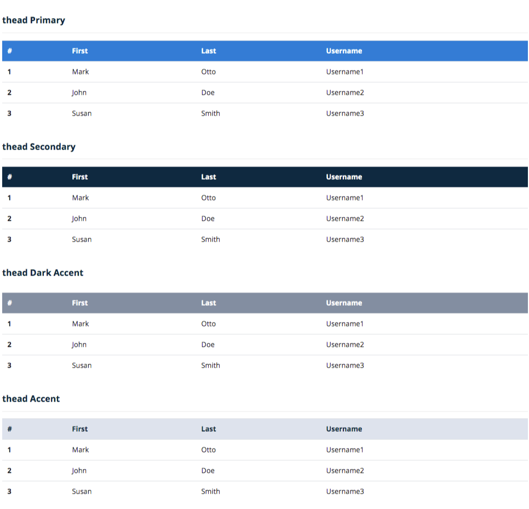Click 'Last' header in the Dark Accent table

(209, 303)
